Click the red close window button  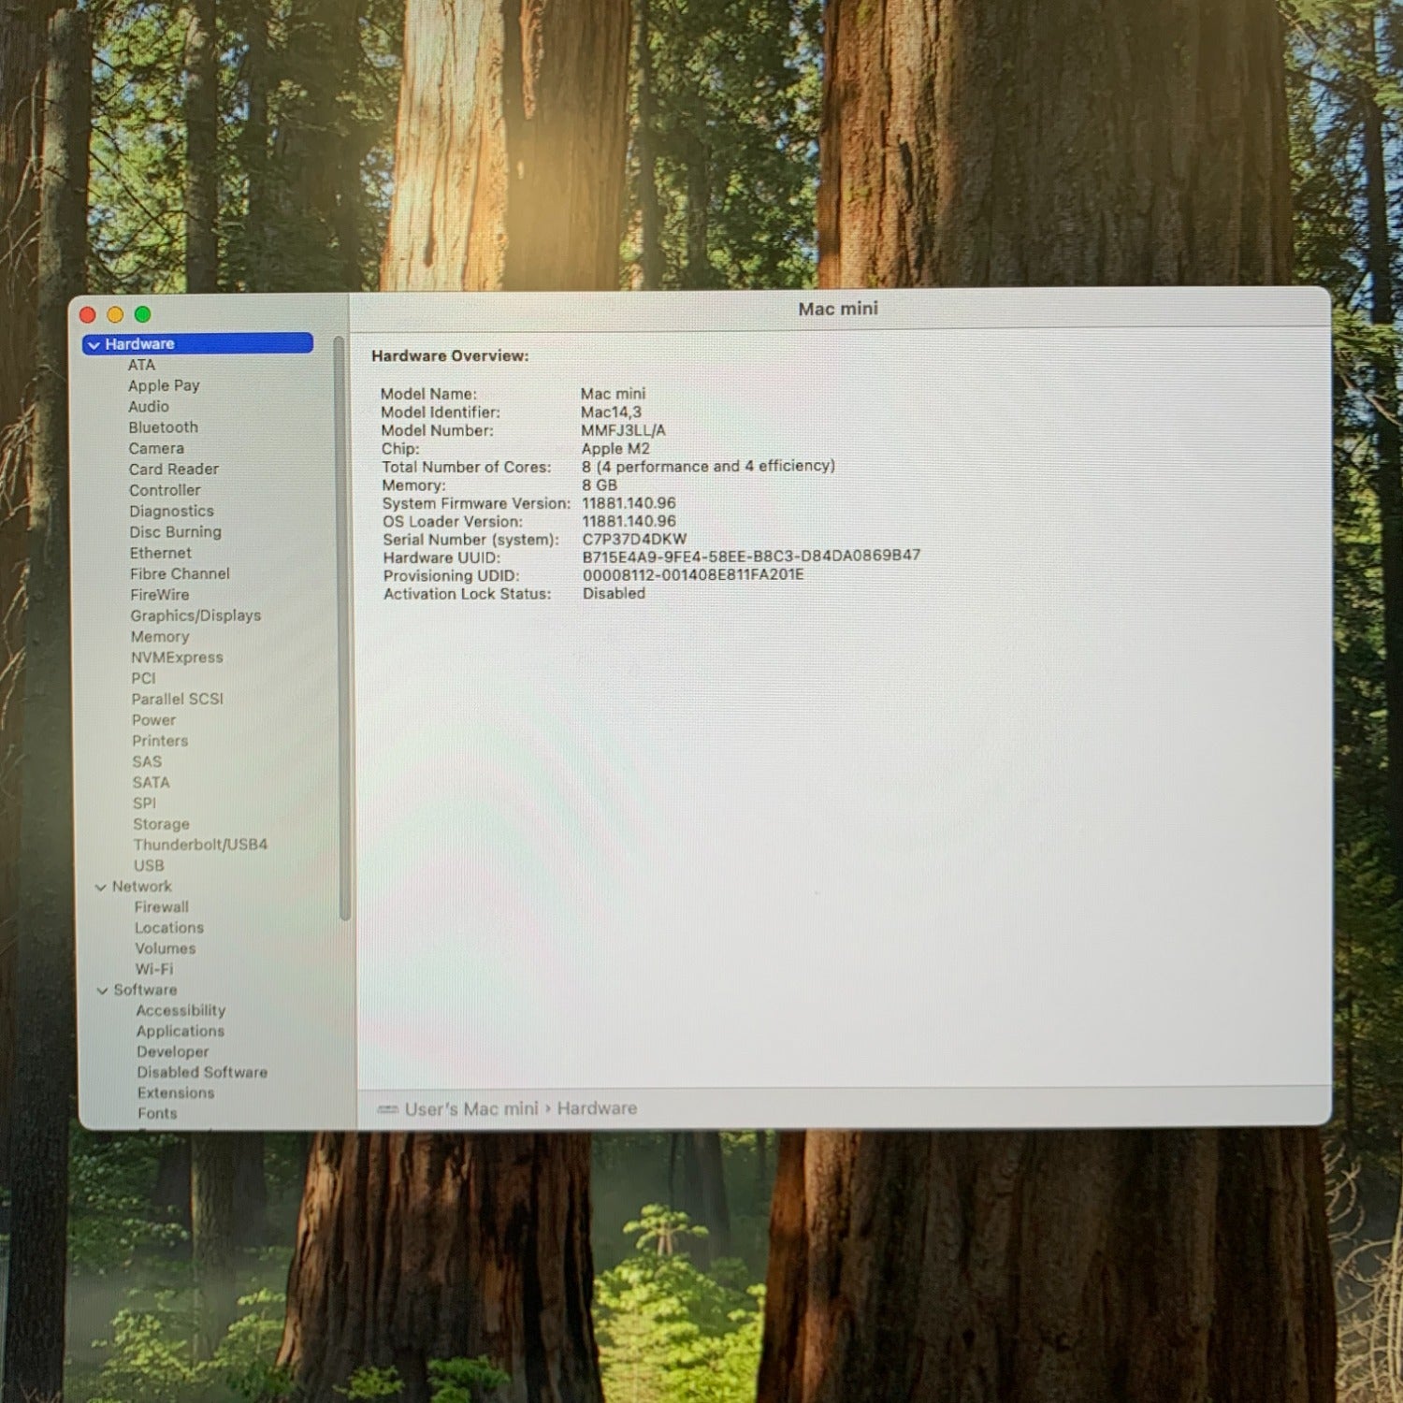pyautogui.click(x=88, y=315)
